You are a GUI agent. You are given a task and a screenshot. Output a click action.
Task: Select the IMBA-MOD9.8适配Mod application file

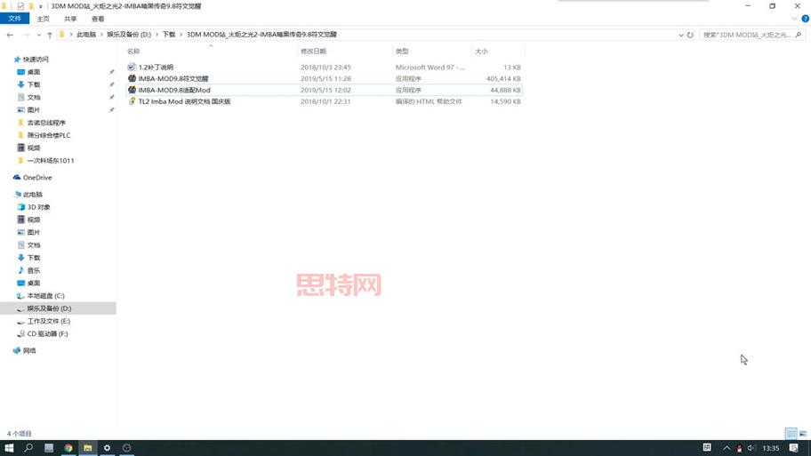325,90
